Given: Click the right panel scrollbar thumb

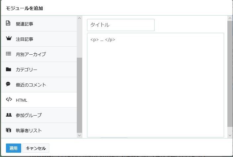Looking at the screenshot, I should click(230, 74).
